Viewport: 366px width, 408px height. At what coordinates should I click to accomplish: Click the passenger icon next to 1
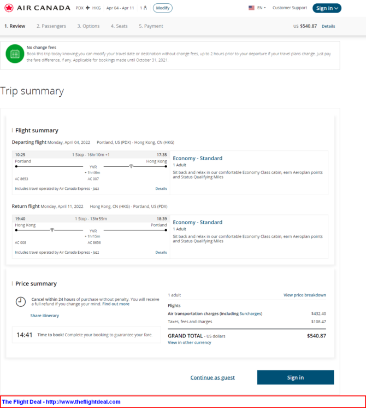pyautogui.click(x=145, y=8)
